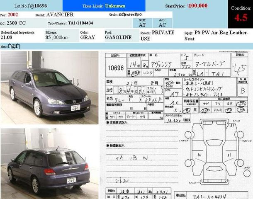Click the A/C AC cell
Screen dimensions: 253x199
click(x=162, y=23)
